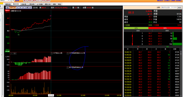The width and height of the screenshot is (183, 97).
Task: Click the 10:40 time marker on the axis
Action: (x=51, y=95)
